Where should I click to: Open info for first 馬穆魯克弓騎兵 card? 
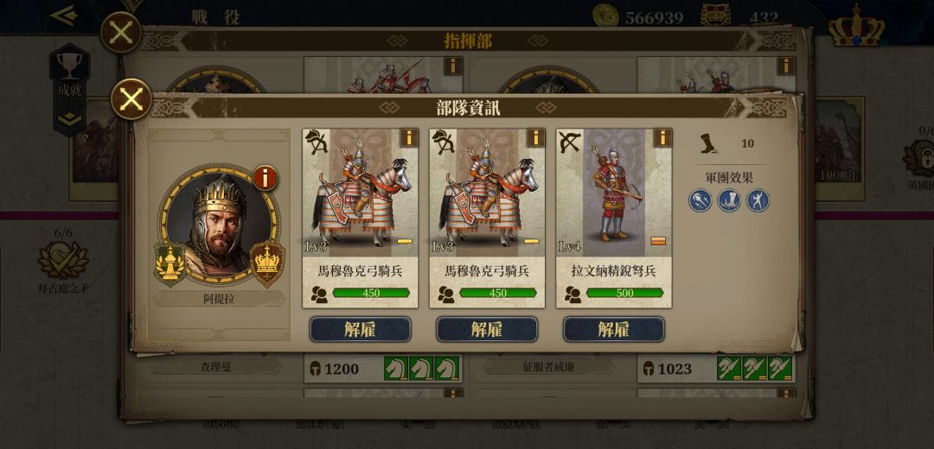(x=408, y=138)
